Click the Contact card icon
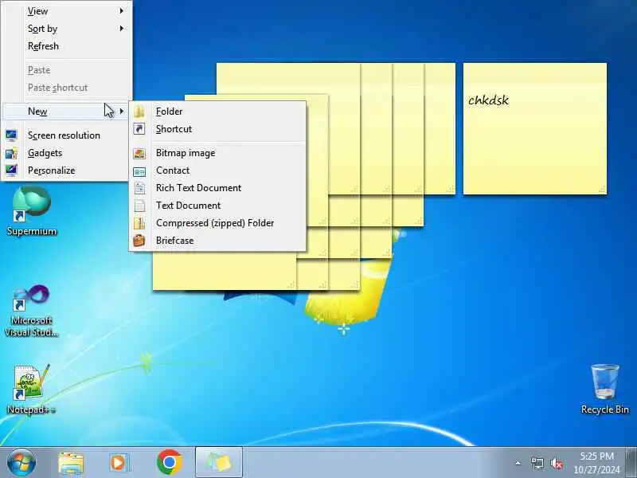The image size is (637, 478). click(x=139, y=172)
